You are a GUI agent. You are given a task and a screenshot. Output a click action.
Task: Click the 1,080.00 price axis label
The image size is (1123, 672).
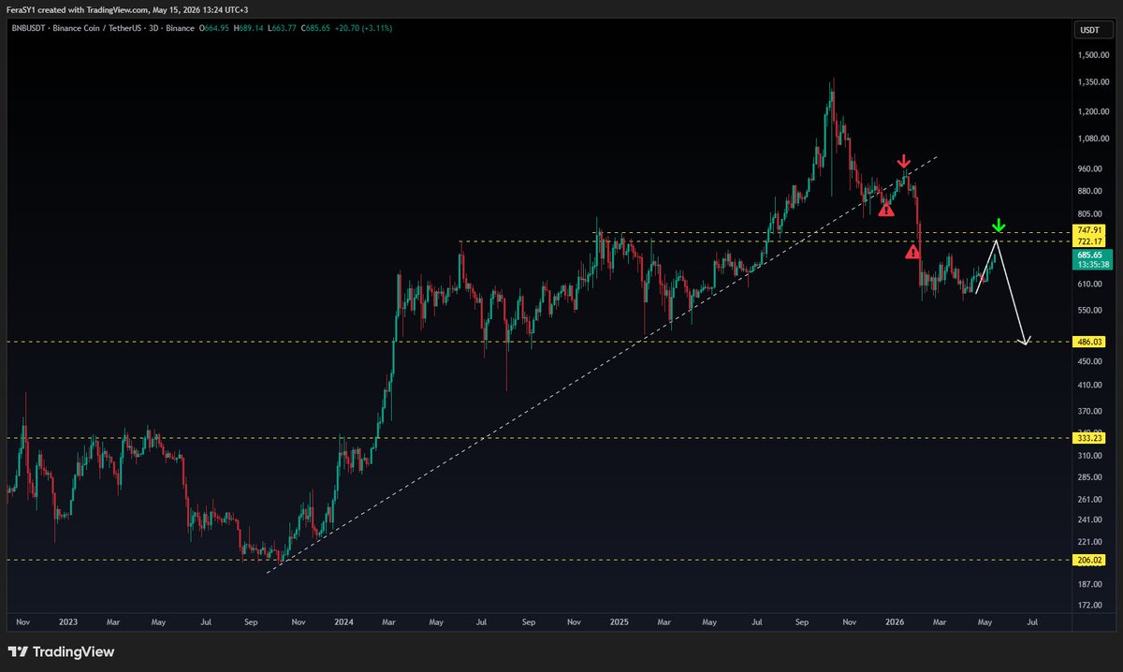click(1091, 139)
